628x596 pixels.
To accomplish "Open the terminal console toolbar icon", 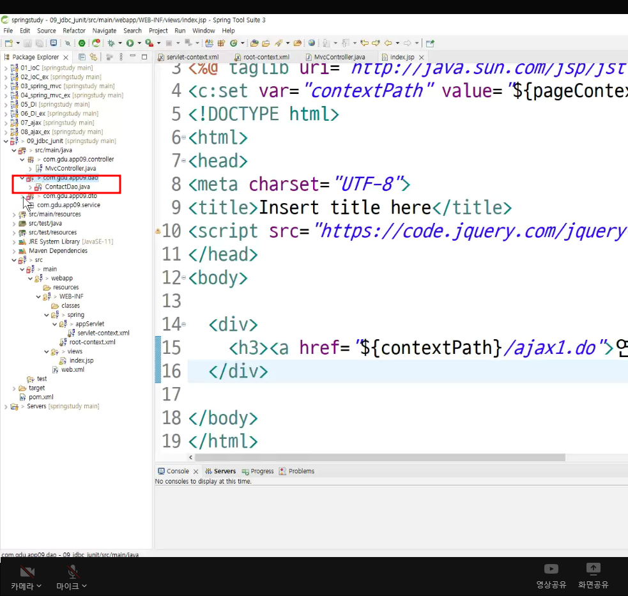I will click(x=53, y=43).
